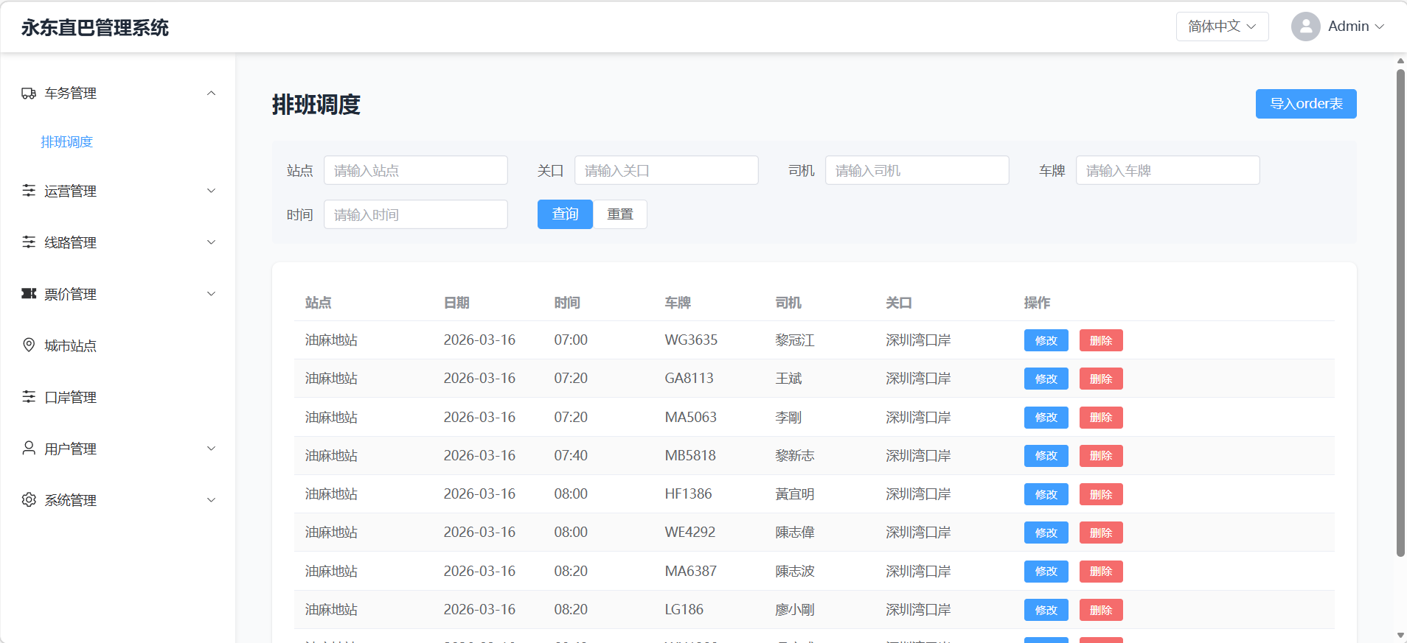Click the location pin icon for 城市站点
Viewport: 1407px width, 643px height.
click(29, 345)
